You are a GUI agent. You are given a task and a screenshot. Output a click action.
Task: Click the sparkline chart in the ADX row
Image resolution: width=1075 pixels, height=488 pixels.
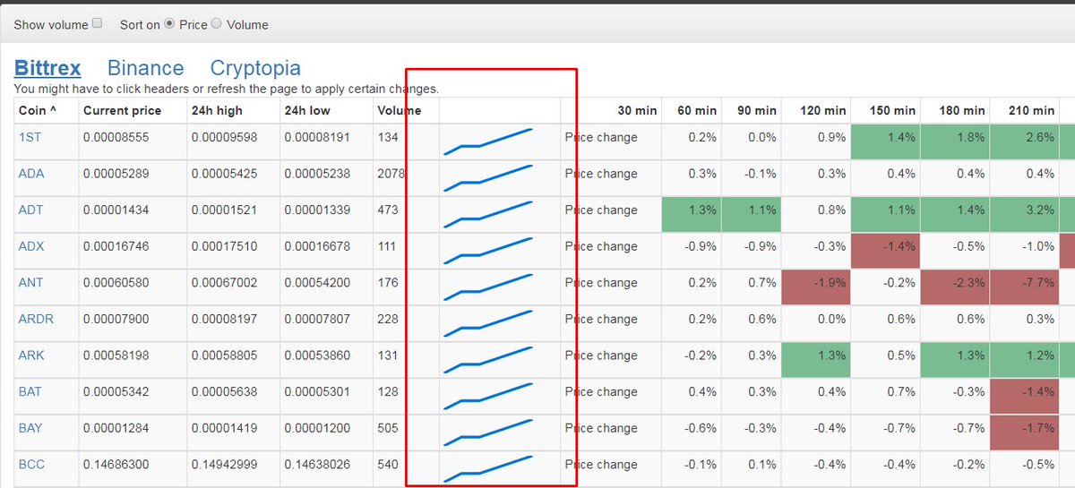click(x=488, y=250)
